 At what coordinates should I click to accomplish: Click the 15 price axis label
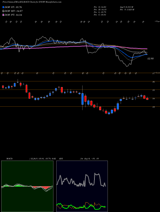click(x=153, y=90)
